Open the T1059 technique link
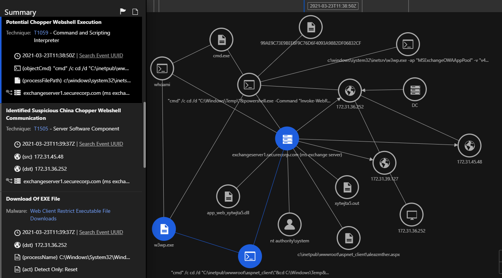502x278 pixels. tap(41, 33)
